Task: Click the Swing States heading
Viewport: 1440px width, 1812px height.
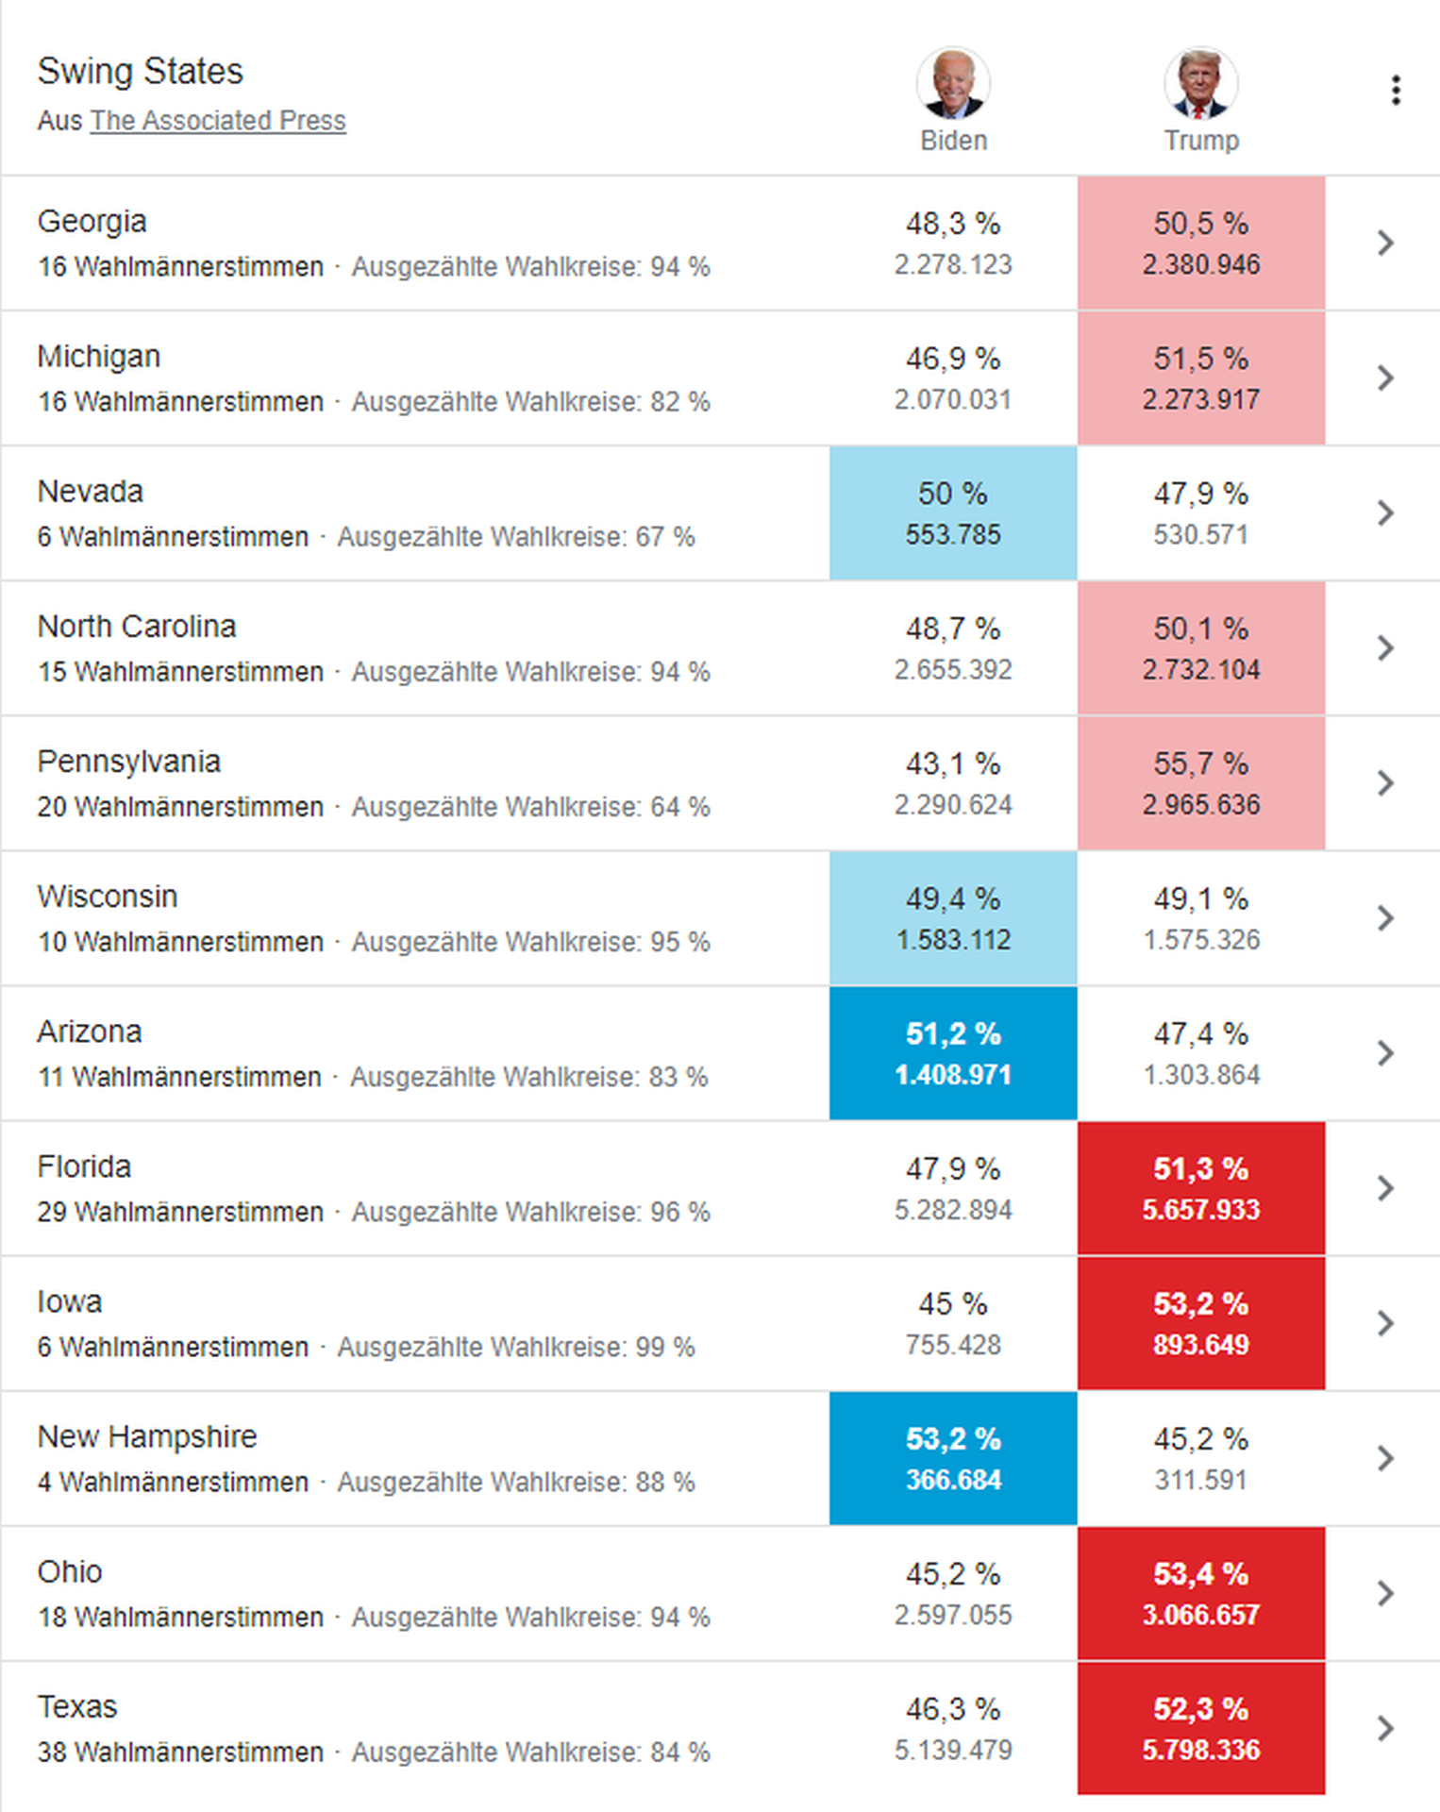Action: (141, 72)
